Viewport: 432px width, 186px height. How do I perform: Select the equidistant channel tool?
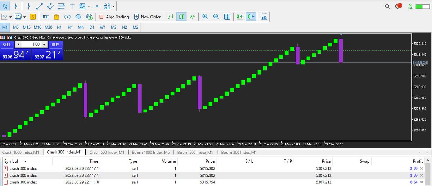(50, 6)
